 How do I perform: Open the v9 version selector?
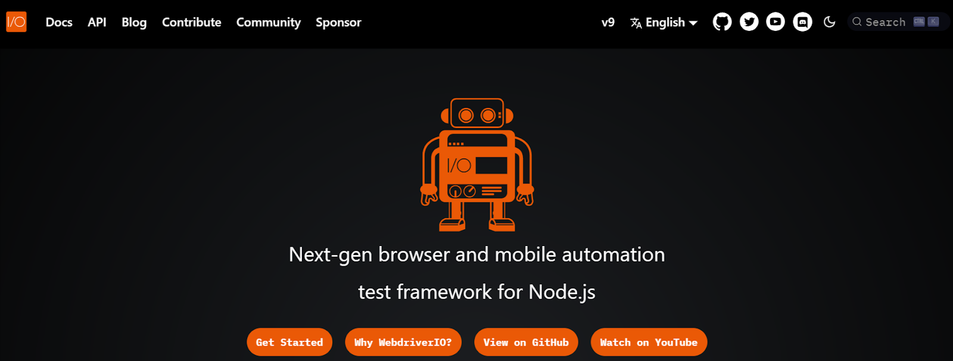click(x=608, y=22)
